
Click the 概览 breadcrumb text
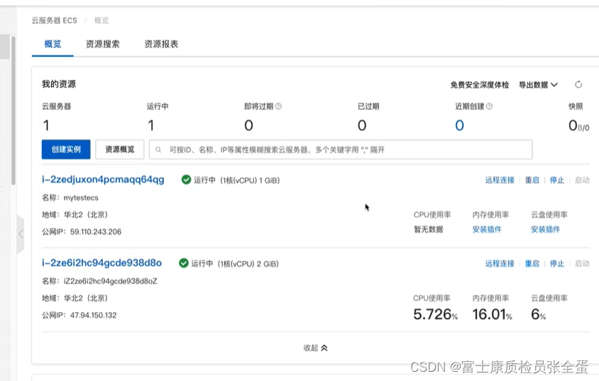(x=101, y=21)
